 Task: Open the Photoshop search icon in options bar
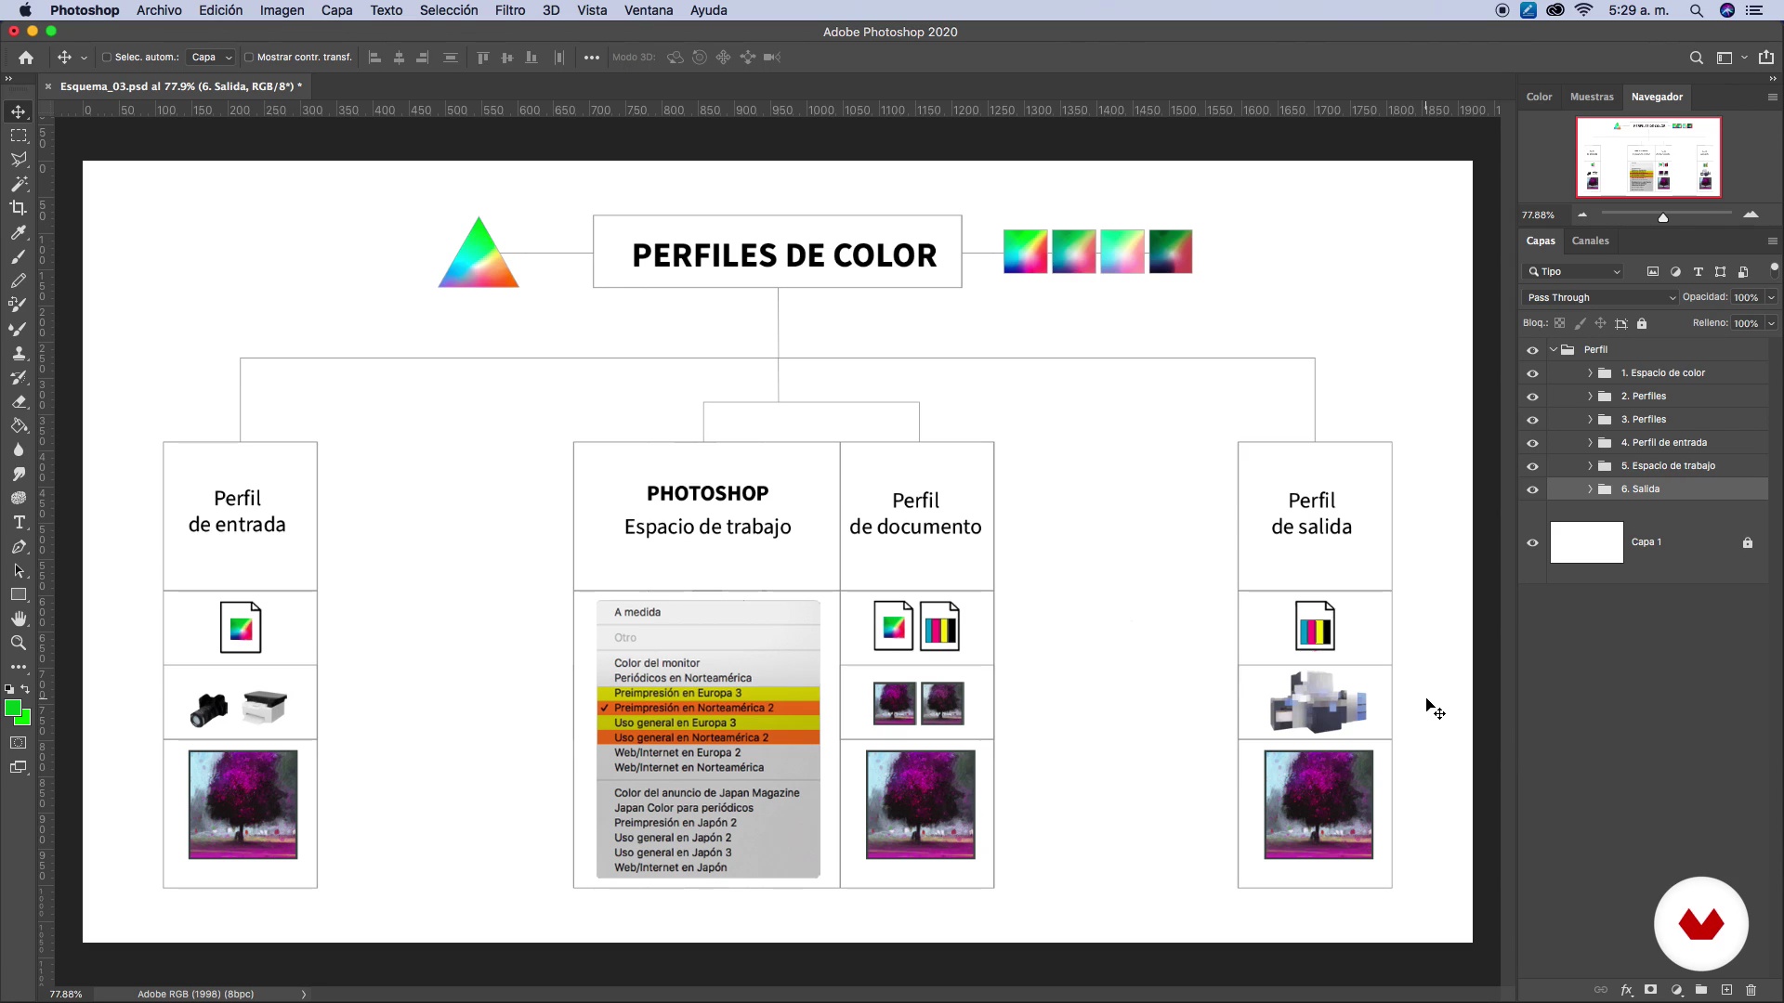click(1697, 58)
